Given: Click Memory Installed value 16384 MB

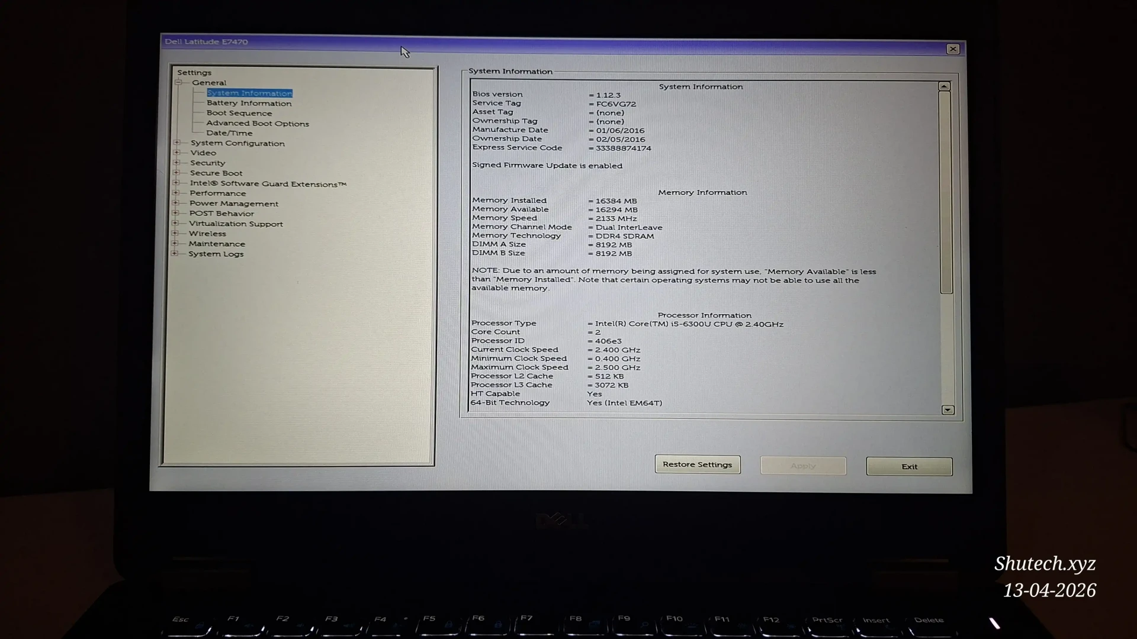Looking at the screenshot, I should (616, 201).
